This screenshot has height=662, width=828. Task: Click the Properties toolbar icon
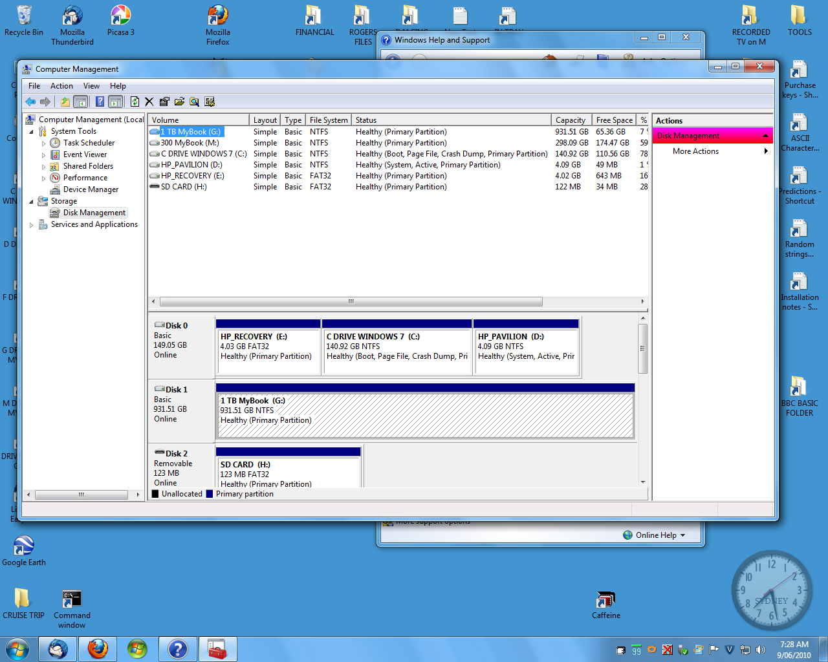(164, 101)
